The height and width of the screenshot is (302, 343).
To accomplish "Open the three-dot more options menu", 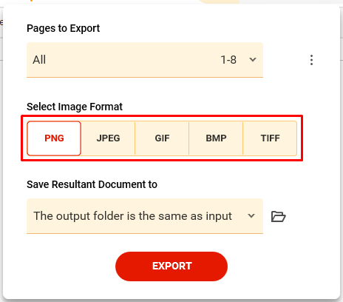I will pyautogui.click(x=311, y=60).
